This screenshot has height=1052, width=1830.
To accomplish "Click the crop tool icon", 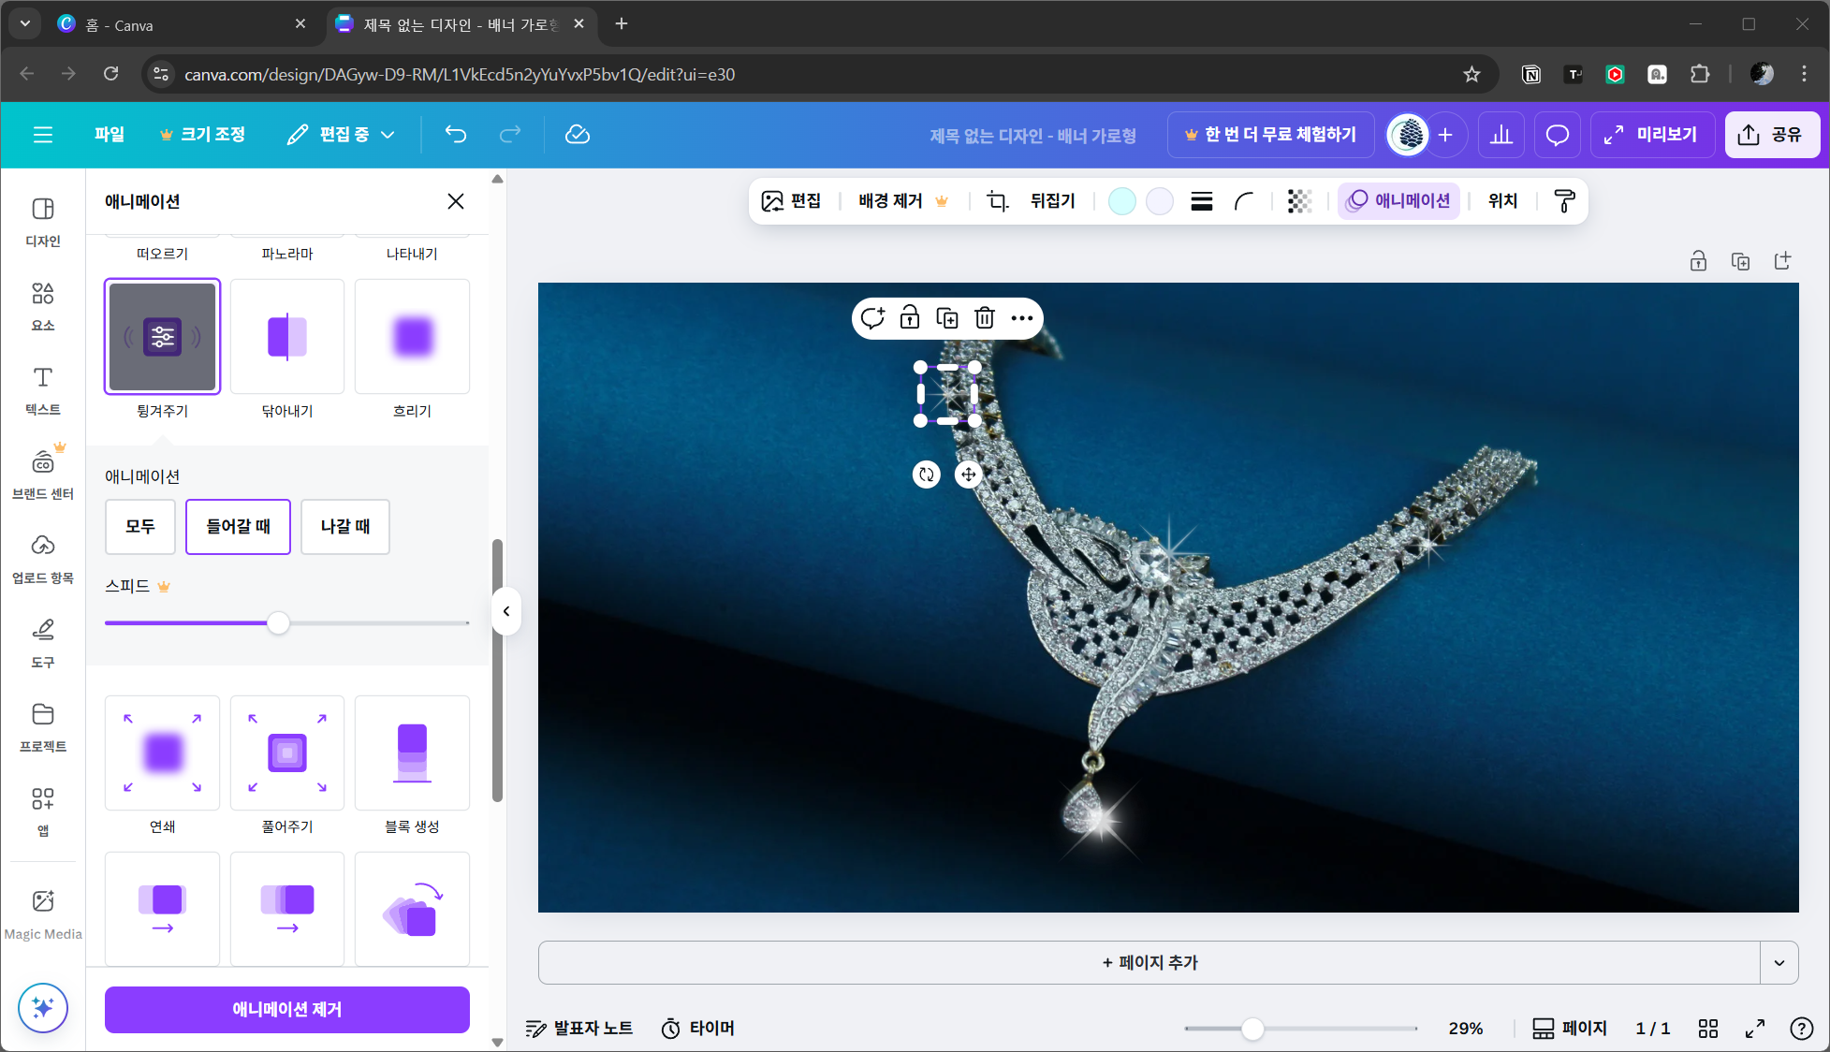I will point(998,201).
